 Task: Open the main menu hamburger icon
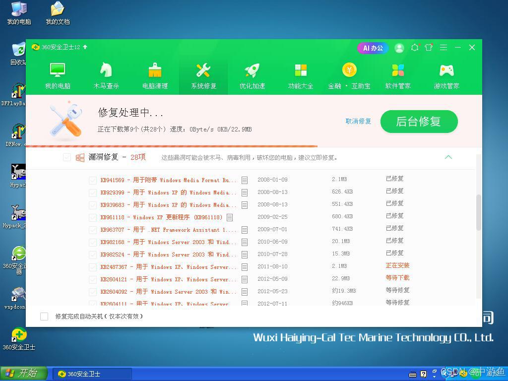pos(444,48)
